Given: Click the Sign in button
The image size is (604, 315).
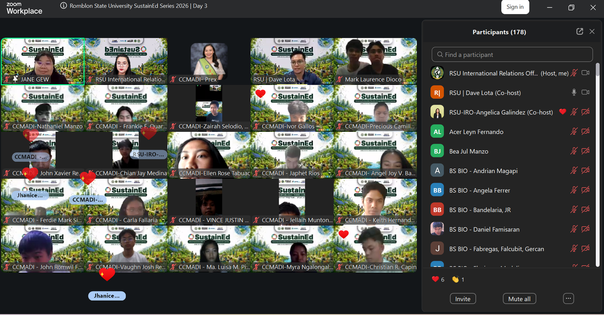Looking at the screenshot, I should [x=515, y=7].
